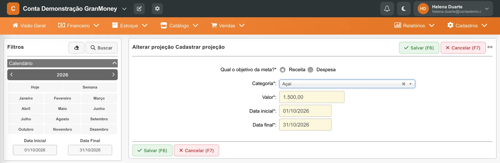This screenshot has height=163, width=500.
Task: Pick Outubro in the calendar
Action: pyautogui.click(x=26, y=129)
